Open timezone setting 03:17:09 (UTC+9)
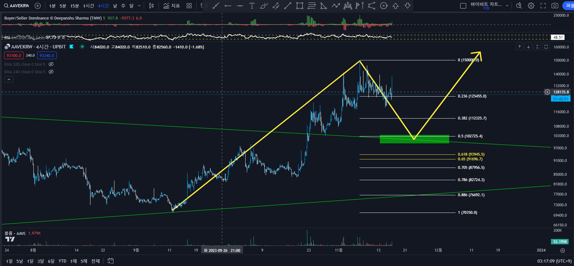 pos(554,261)
